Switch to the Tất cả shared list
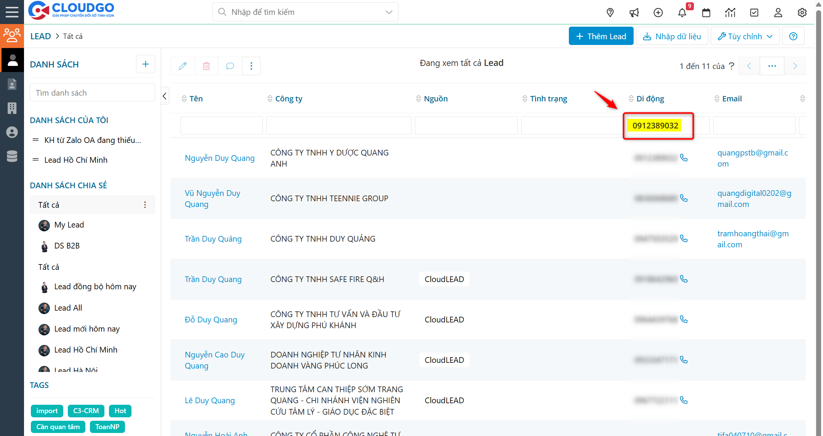Screen dimensions: 823x436 pyautogui.click(x=49, y=205)
